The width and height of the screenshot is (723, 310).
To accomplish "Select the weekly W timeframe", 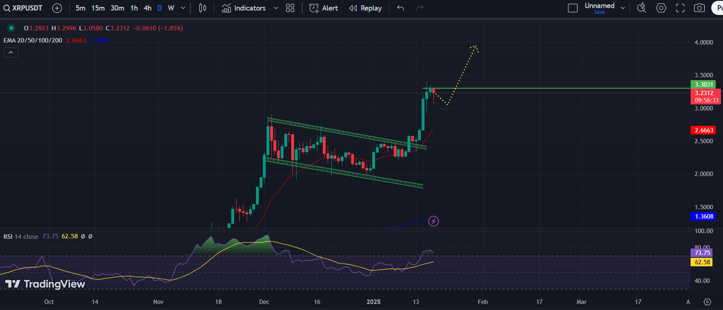I will click(x=171, y=8).
